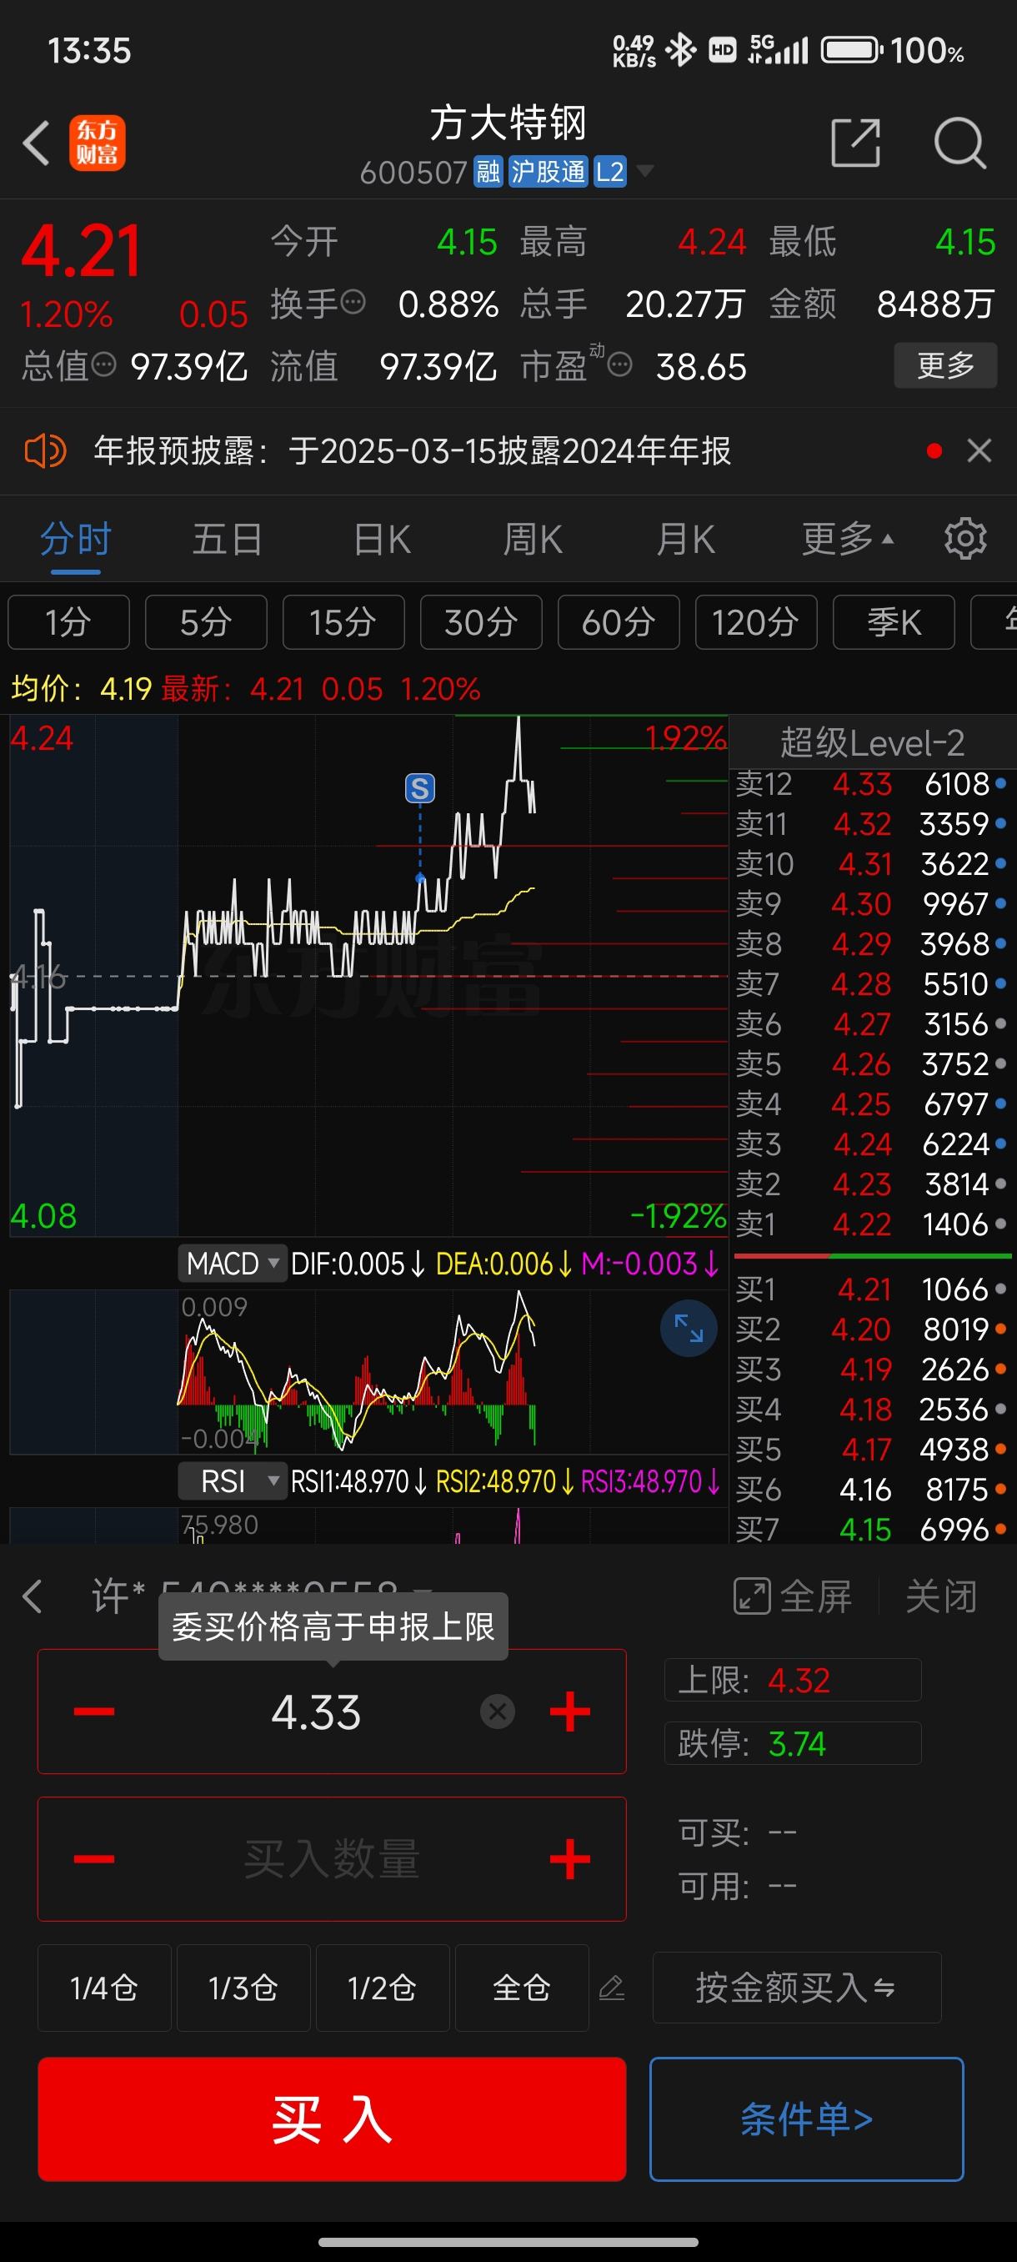The image size is (1017, 2262).
Task: Select 季K period button
Action: pyautogui.click(x=894, y=622)
